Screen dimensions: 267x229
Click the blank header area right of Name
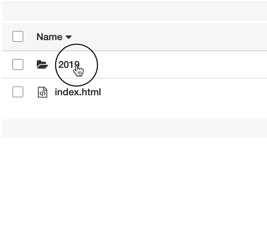point(168,37)
